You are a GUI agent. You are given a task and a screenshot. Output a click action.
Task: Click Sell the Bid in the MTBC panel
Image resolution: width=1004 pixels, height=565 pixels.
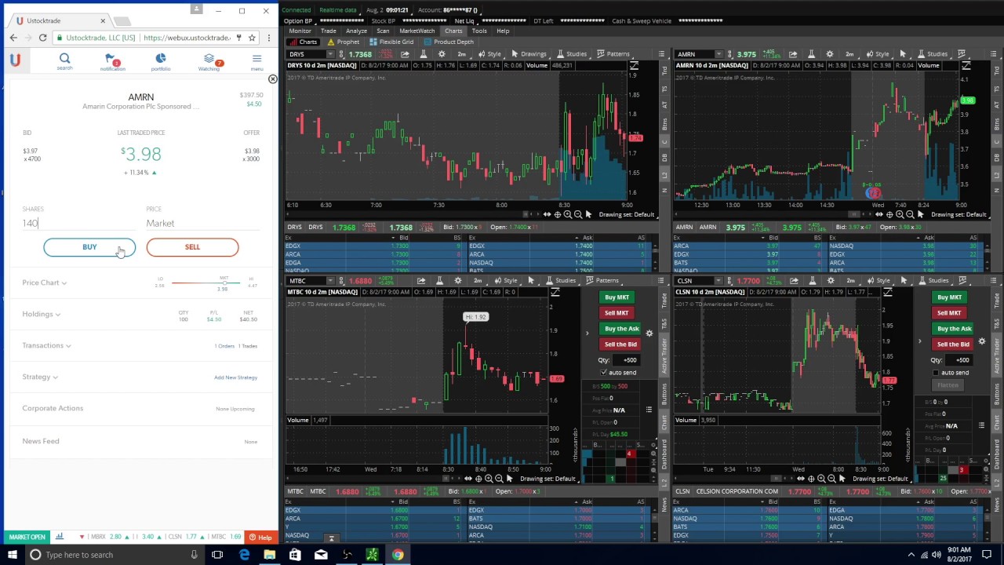point(620,344)
